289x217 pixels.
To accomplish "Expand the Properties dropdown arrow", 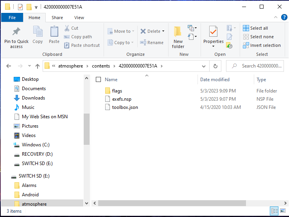I will click(x=213, y=46).
